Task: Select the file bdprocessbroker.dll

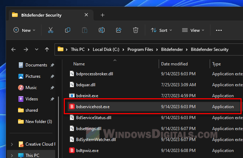Action: (x=95, y=74)
